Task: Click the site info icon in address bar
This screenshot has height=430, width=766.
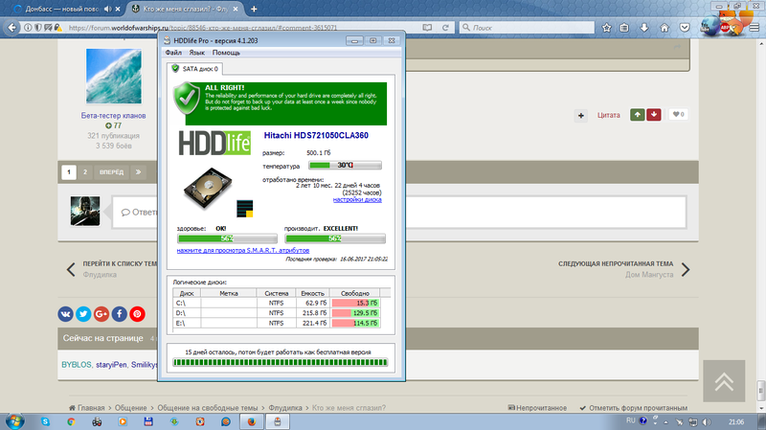Action: (x=28, y=28)
